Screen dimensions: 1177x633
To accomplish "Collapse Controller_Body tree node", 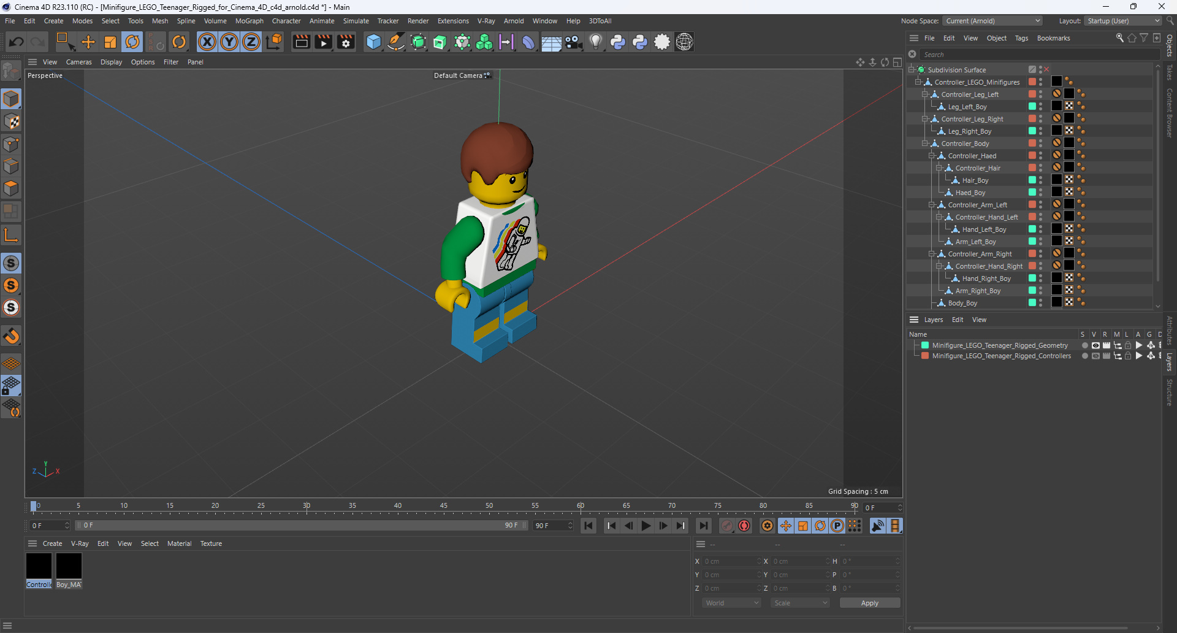I will pyautogui.click(x=924, y=144).
